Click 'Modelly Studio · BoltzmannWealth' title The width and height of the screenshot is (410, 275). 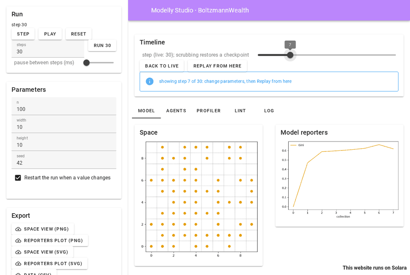pyautogui.click(x=200, y=10)
